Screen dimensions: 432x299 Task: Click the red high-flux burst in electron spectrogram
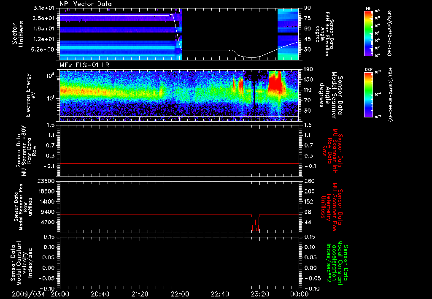pyautogui.click(x=275, y=82)
